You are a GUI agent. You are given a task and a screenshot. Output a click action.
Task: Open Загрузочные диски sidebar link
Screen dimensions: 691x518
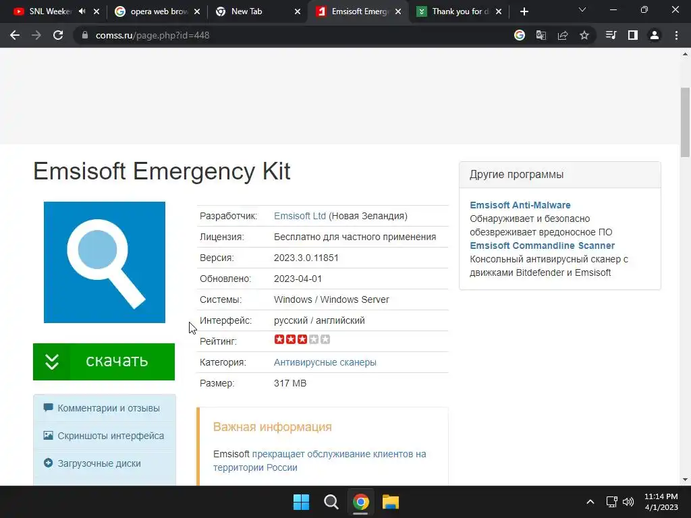pos(99,463)
